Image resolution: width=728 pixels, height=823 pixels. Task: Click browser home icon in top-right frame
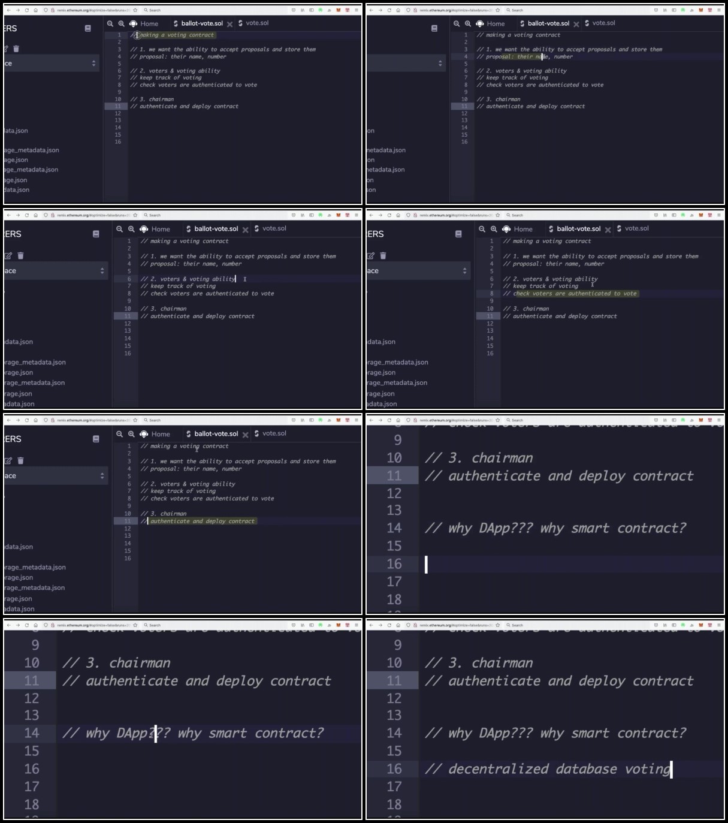point(398,10)
